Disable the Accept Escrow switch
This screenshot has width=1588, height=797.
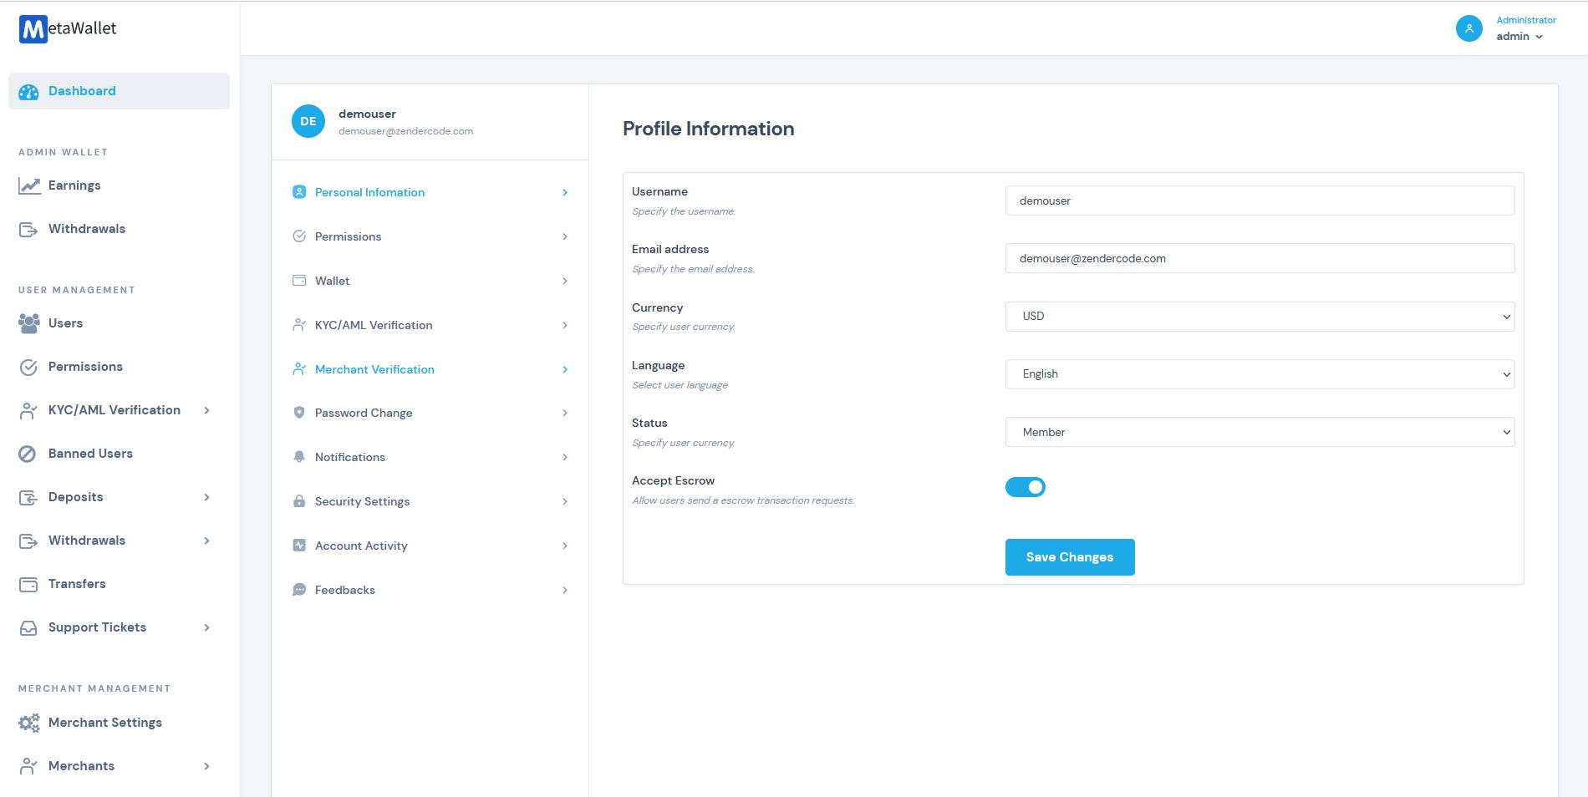point(1025,487)
